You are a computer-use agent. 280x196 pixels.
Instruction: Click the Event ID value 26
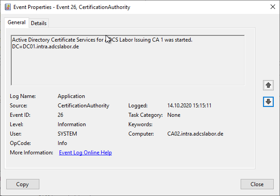click(60, 115)
